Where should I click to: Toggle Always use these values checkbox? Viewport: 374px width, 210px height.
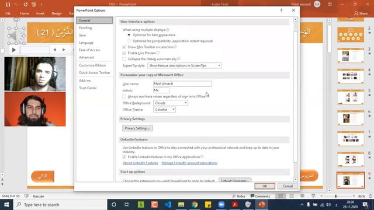point(124,96)
